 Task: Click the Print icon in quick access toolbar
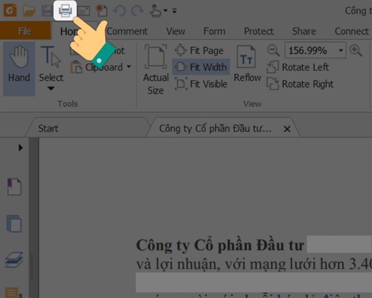pos(65,11)
